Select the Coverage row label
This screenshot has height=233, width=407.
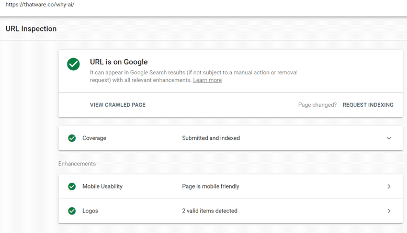click(94, 138)
